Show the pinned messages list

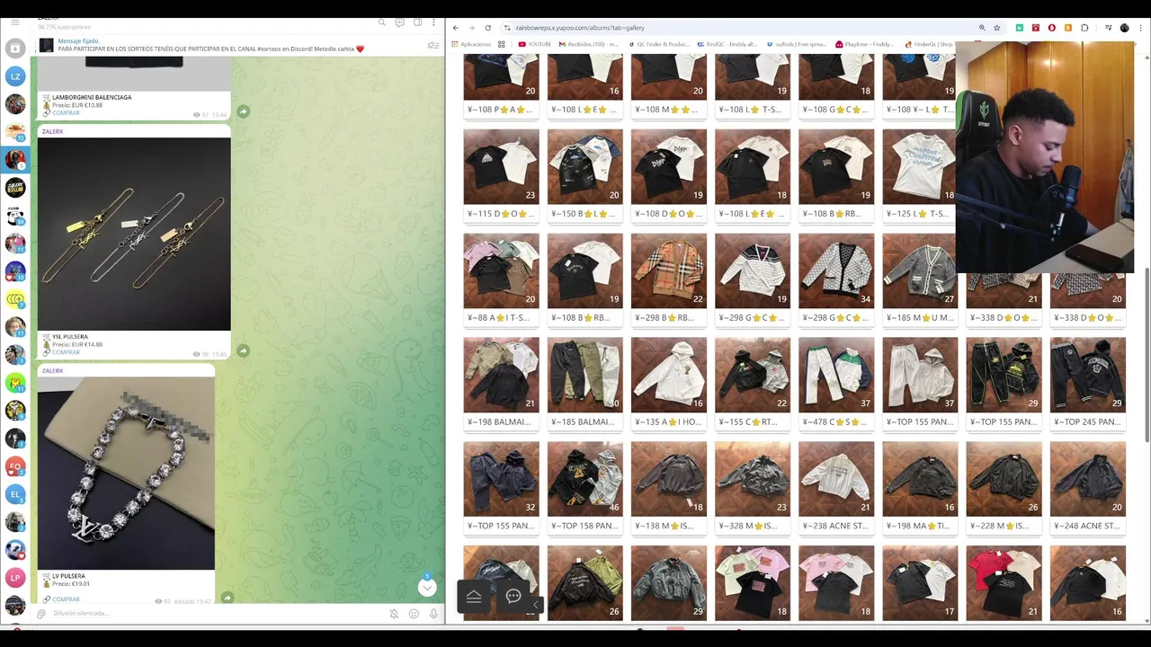click(x=433, y=45)
